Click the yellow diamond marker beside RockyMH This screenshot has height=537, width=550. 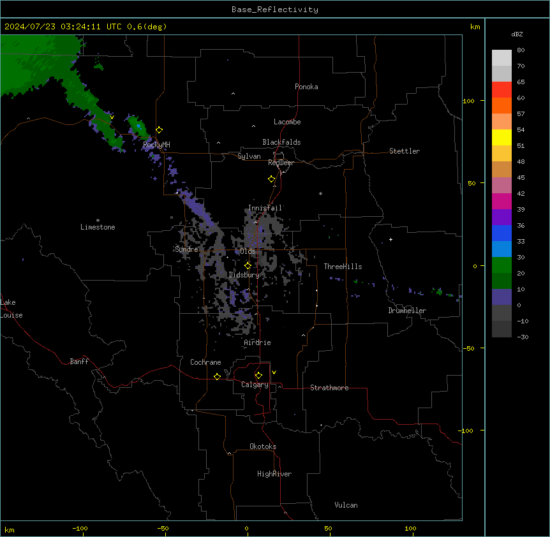coord(160,130)
